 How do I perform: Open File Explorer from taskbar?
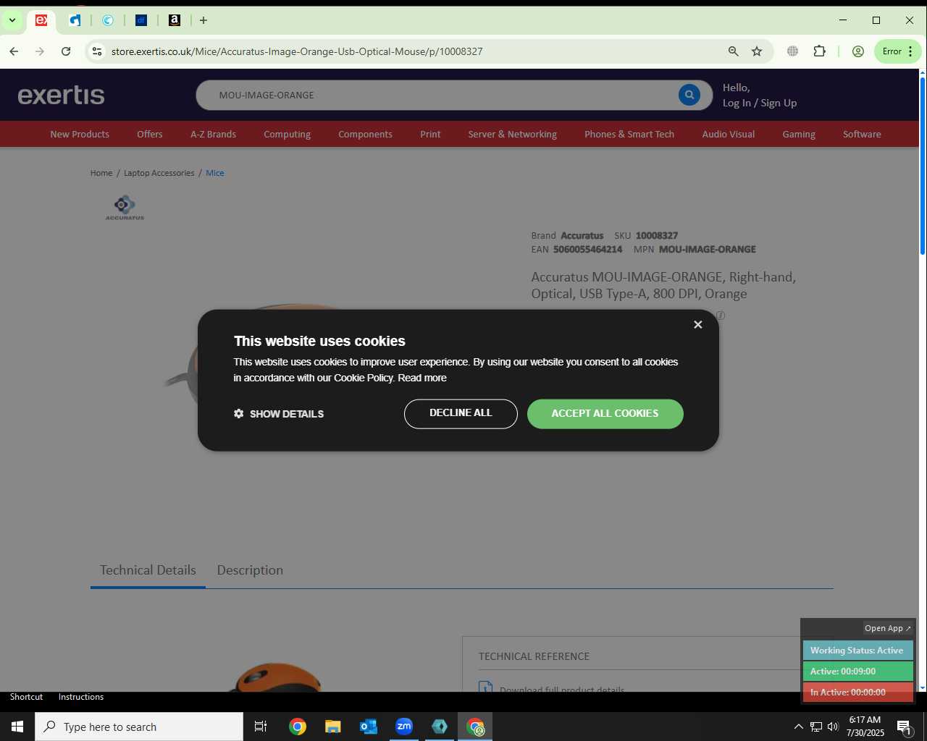pos(332,727)
